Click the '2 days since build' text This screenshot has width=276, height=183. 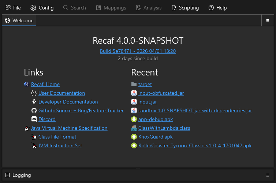138,59
